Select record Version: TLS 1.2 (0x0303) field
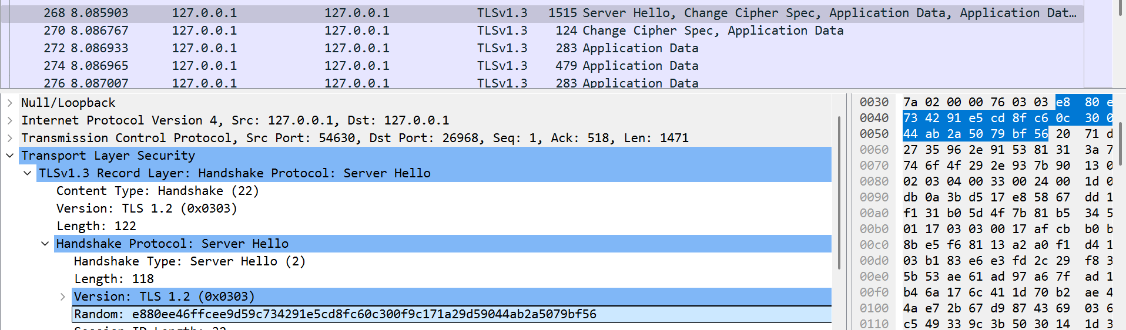This screenshot has height=330, width=1126. click(147, 208)
